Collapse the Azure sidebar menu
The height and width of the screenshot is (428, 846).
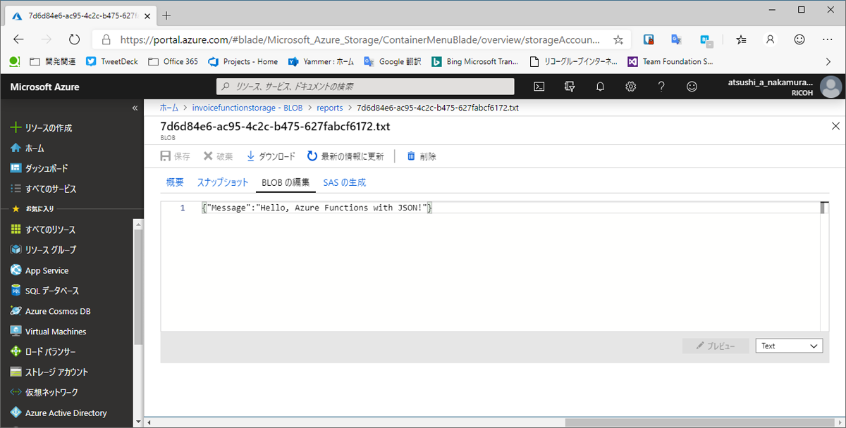tap(135, 108)
